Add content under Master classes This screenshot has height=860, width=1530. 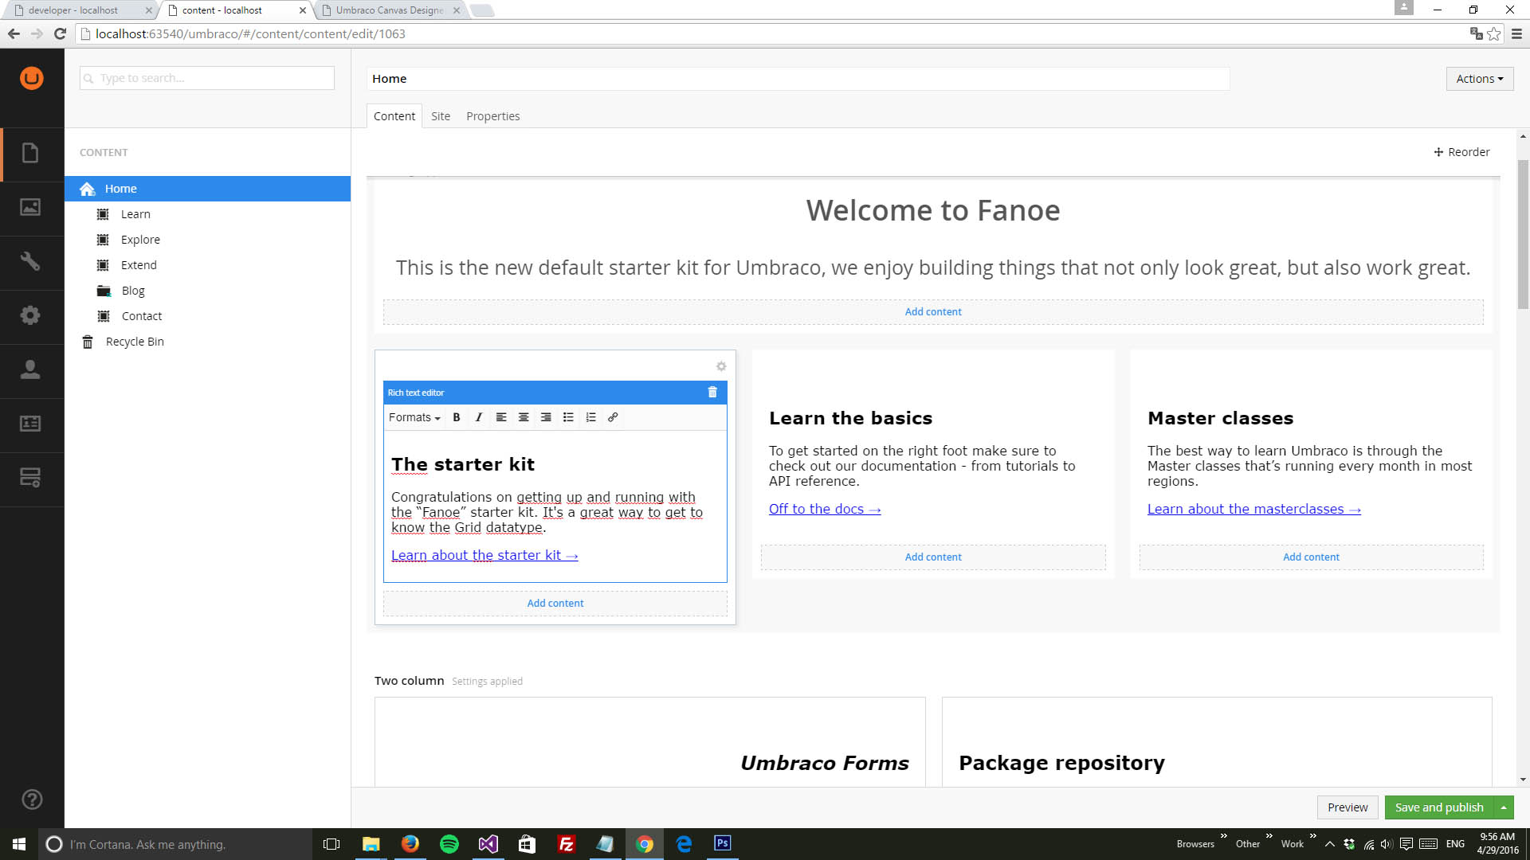pyautogui.click(x=1311, y=557)
